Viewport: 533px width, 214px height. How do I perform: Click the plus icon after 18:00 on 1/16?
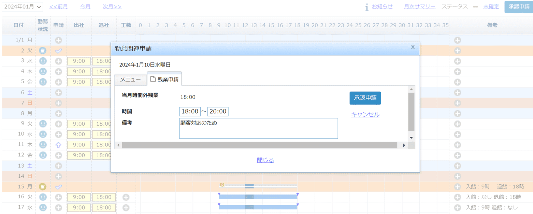point(126,197)
